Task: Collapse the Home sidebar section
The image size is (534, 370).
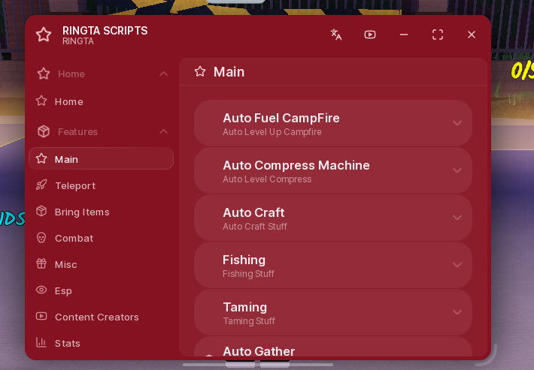Action: (164, 74)
